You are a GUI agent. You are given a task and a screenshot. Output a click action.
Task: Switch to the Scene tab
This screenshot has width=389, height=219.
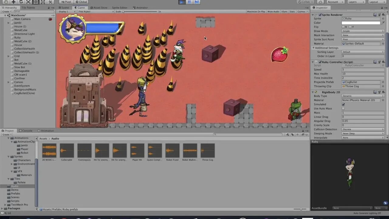click(x=64, y=8)
